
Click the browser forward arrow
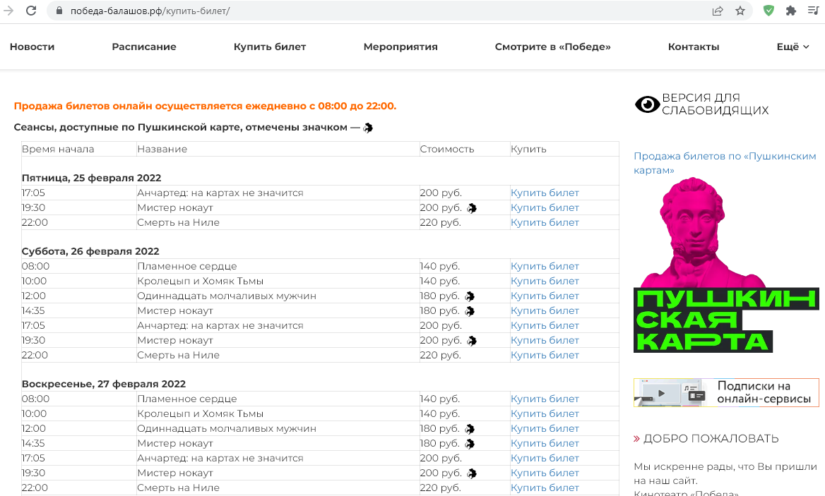point(8,11)
